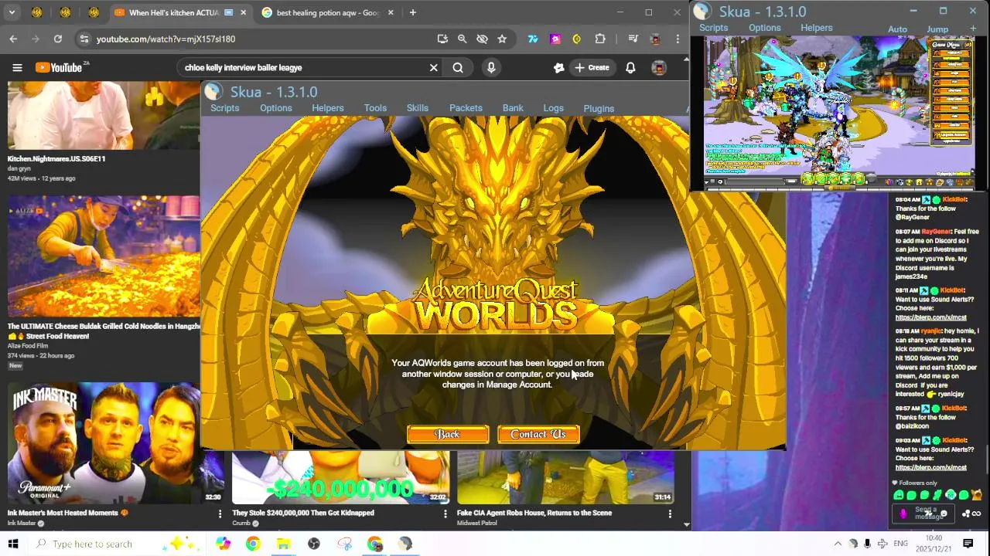Image resolution: width=990 pixels, height=556 pixels.
Task: Open the Bank menu in Skua
Action: (513, 108)
